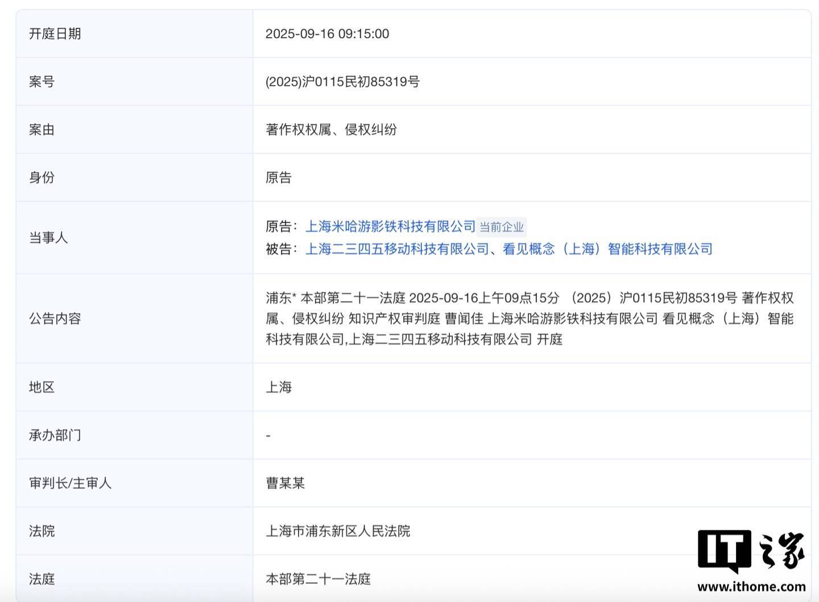Click the 案由 cell showing 著作权权属、侵权纠纷
The width and height of the screenshot is (819, 602).
tap(332, 130)
